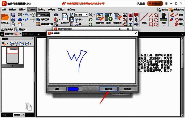The image size is (185, 118).
Task: Open the 视图(V) menu
Action: [x=22, y=10]
